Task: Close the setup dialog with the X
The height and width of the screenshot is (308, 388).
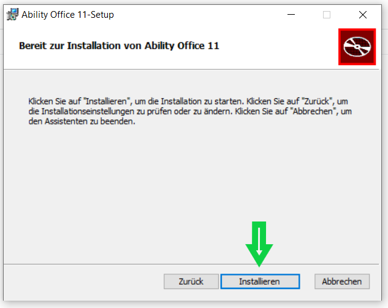Action: click(x=363, y=15)
